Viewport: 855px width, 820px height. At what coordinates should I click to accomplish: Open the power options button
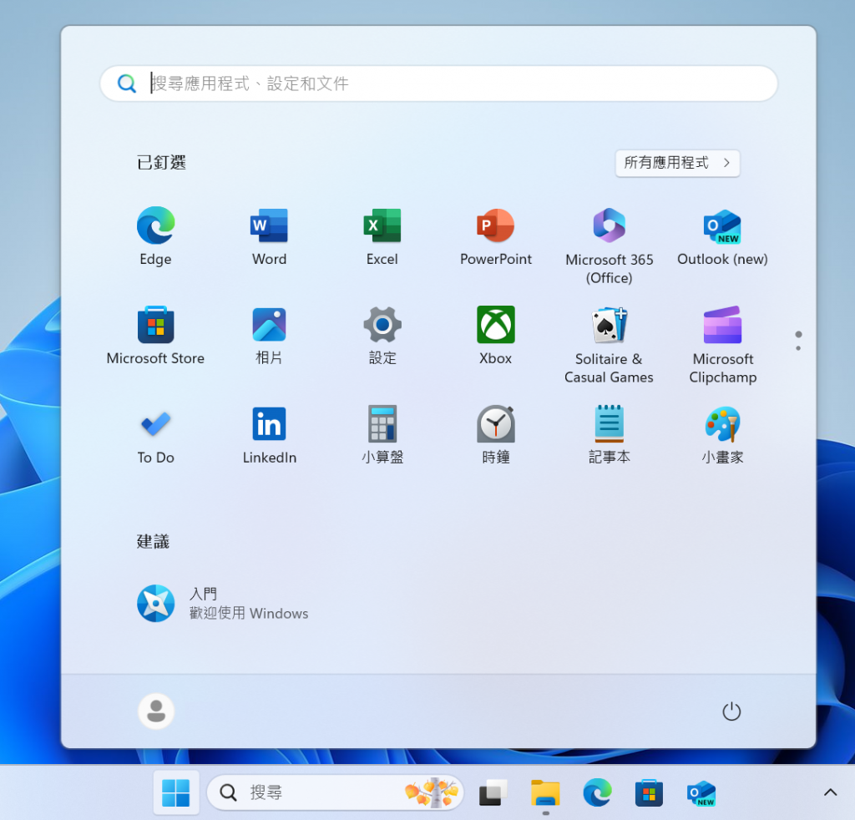(x=731, y=711)
